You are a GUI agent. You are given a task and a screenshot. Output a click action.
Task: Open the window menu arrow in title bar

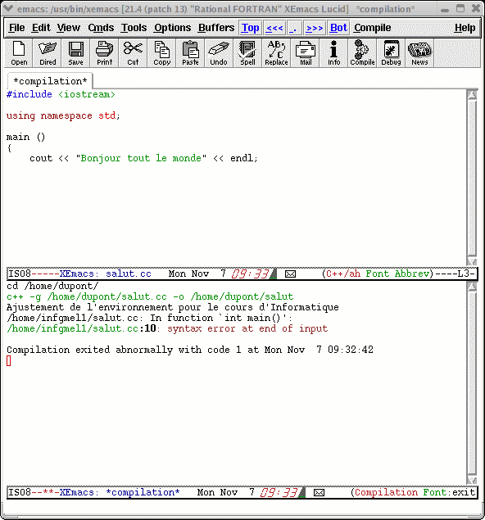pyautogui.click(x=8, y=9)
